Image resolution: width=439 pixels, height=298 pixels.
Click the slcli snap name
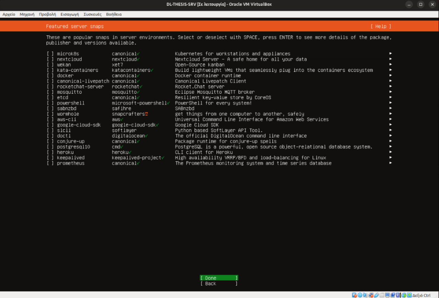tap(64, 130)
